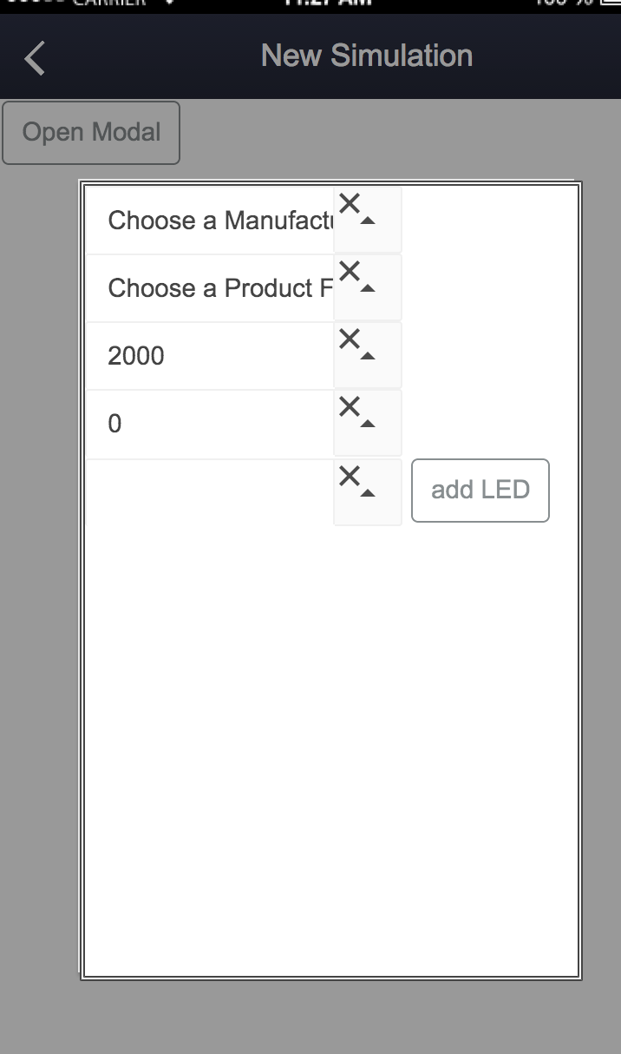Clear the empty last row with X
The height and width of the screenshot is (1054, 621).
350,476
